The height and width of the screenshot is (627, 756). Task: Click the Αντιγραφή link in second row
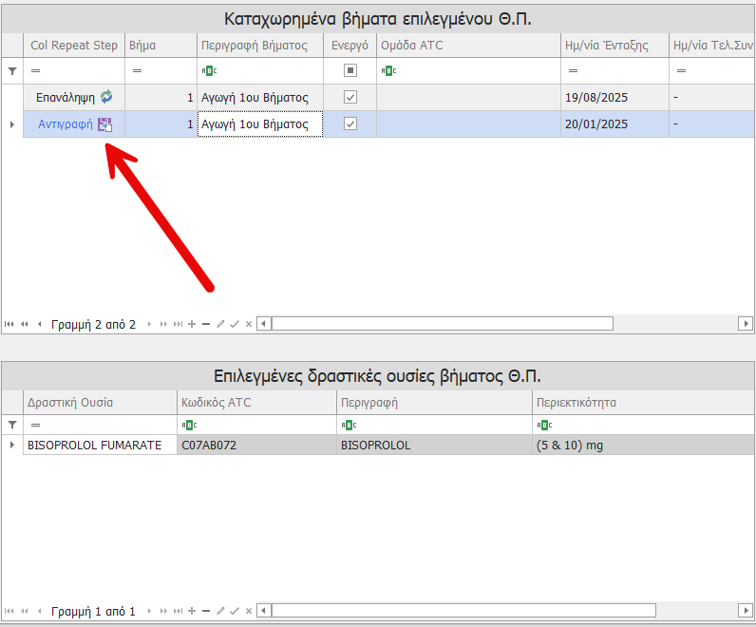[66, 124]
